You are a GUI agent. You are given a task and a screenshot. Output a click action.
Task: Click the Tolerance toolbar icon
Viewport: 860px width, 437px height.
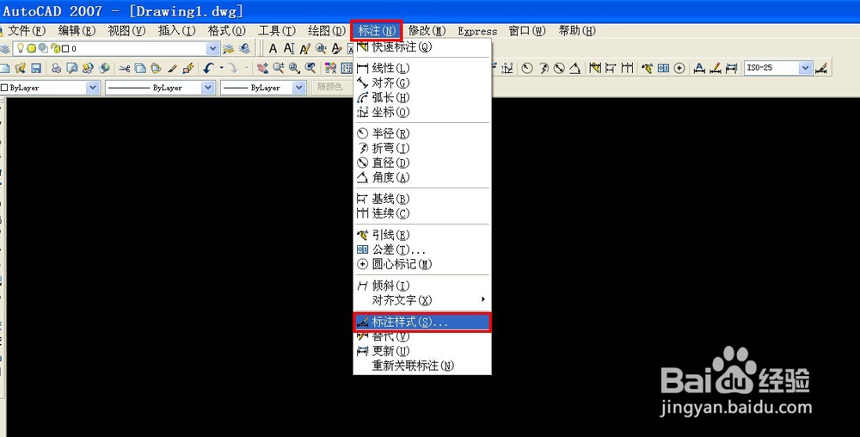point(663,68)
